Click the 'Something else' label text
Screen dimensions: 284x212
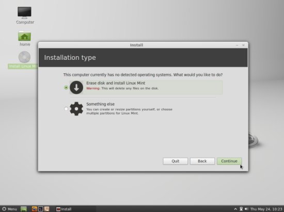pos(100,104)
